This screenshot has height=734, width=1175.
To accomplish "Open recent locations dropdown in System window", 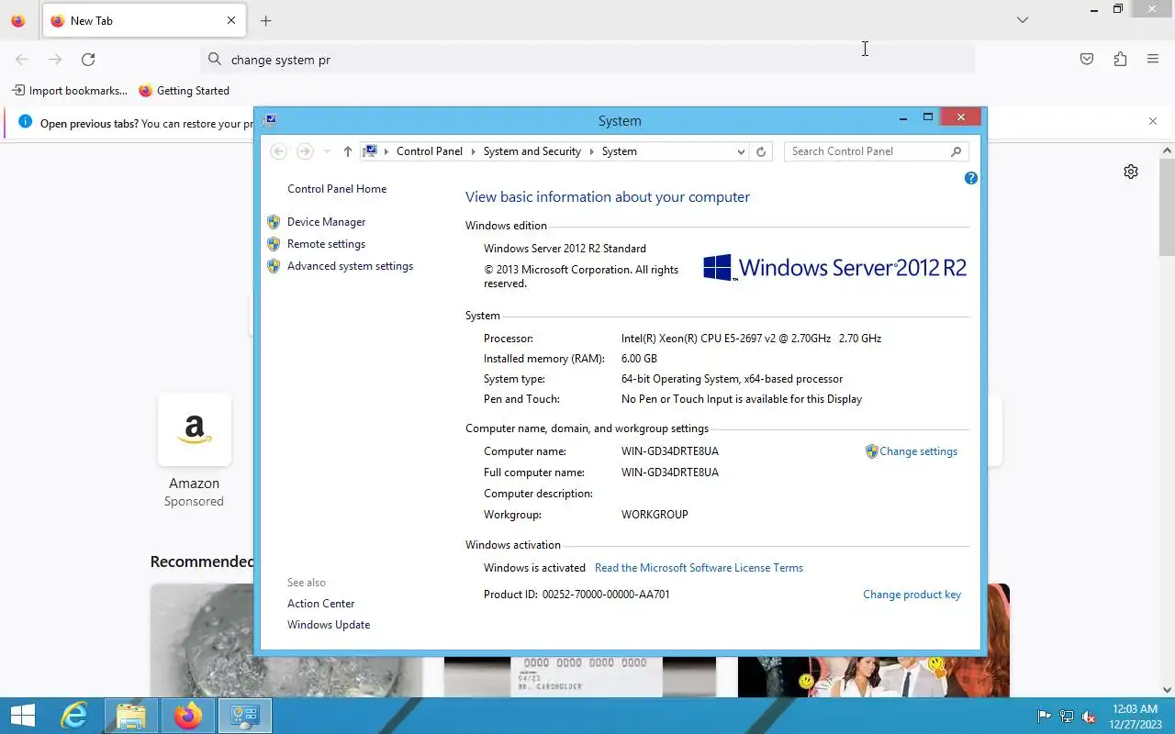I will coord(326,151).
